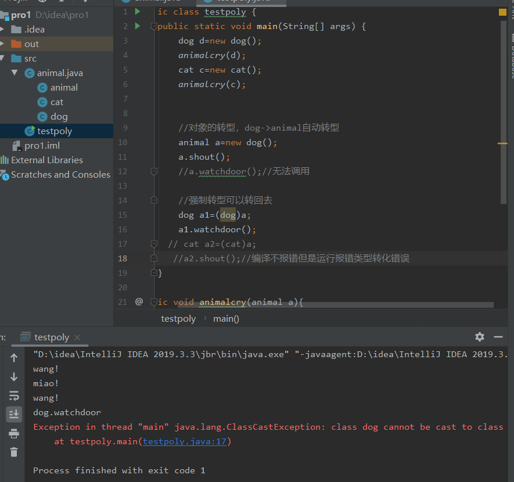Click line number 18 in gutter
This screenshot has height=482, width=514.
click(123, 258)
